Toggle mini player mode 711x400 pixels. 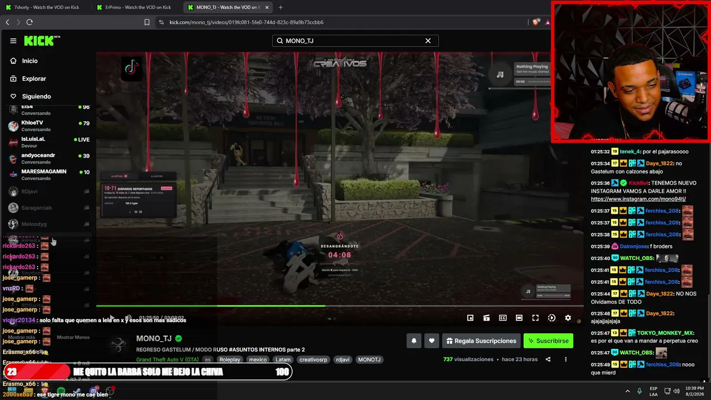(x=470, y=318)
